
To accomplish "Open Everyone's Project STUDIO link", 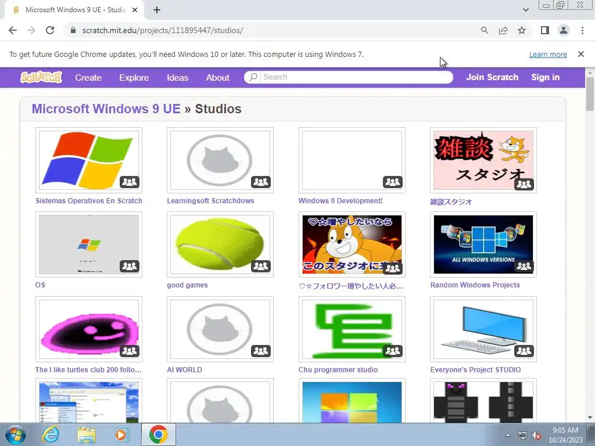I will click(475, 370).
